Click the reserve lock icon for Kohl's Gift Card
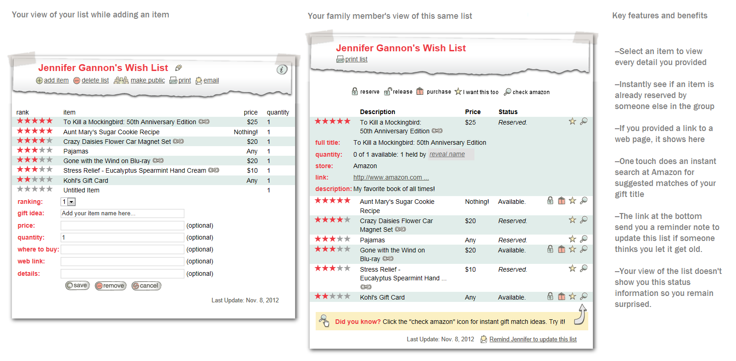Viewport: 736px width, 361px height. [x=550, y=296]
